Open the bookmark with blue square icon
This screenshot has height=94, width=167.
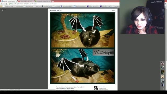coord(80,6)
